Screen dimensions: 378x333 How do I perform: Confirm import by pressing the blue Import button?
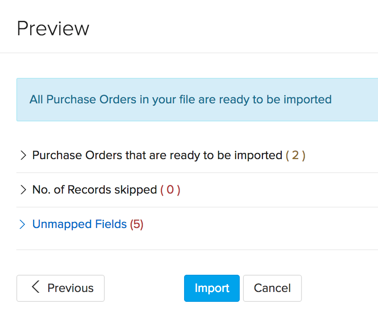211,288
